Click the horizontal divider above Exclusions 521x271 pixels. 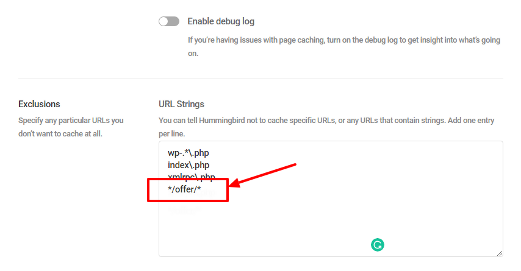[x=261, y=79]
